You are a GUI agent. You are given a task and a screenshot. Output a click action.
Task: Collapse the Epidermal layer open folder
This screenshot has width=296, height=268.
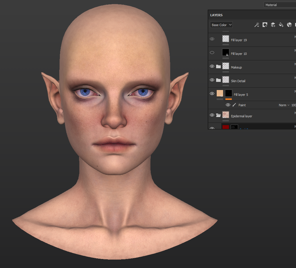[218, 115]
